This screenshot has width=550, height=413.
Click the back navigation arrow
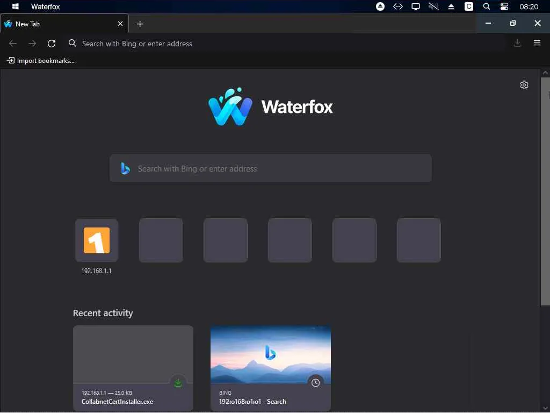[13, 44]
